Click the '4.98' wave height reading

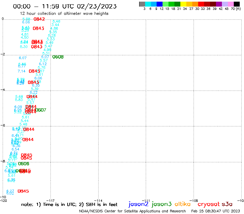tap(47, 50)
